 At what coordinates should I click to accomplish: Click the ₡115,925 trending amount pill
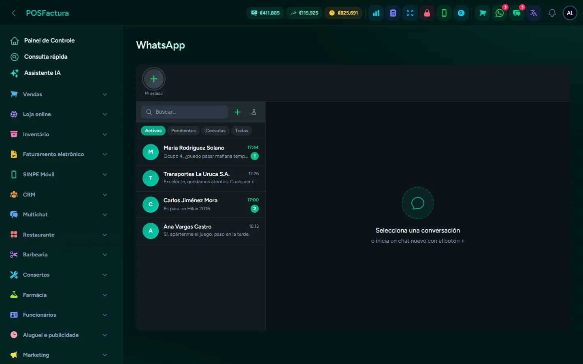[x=304, y=13]
